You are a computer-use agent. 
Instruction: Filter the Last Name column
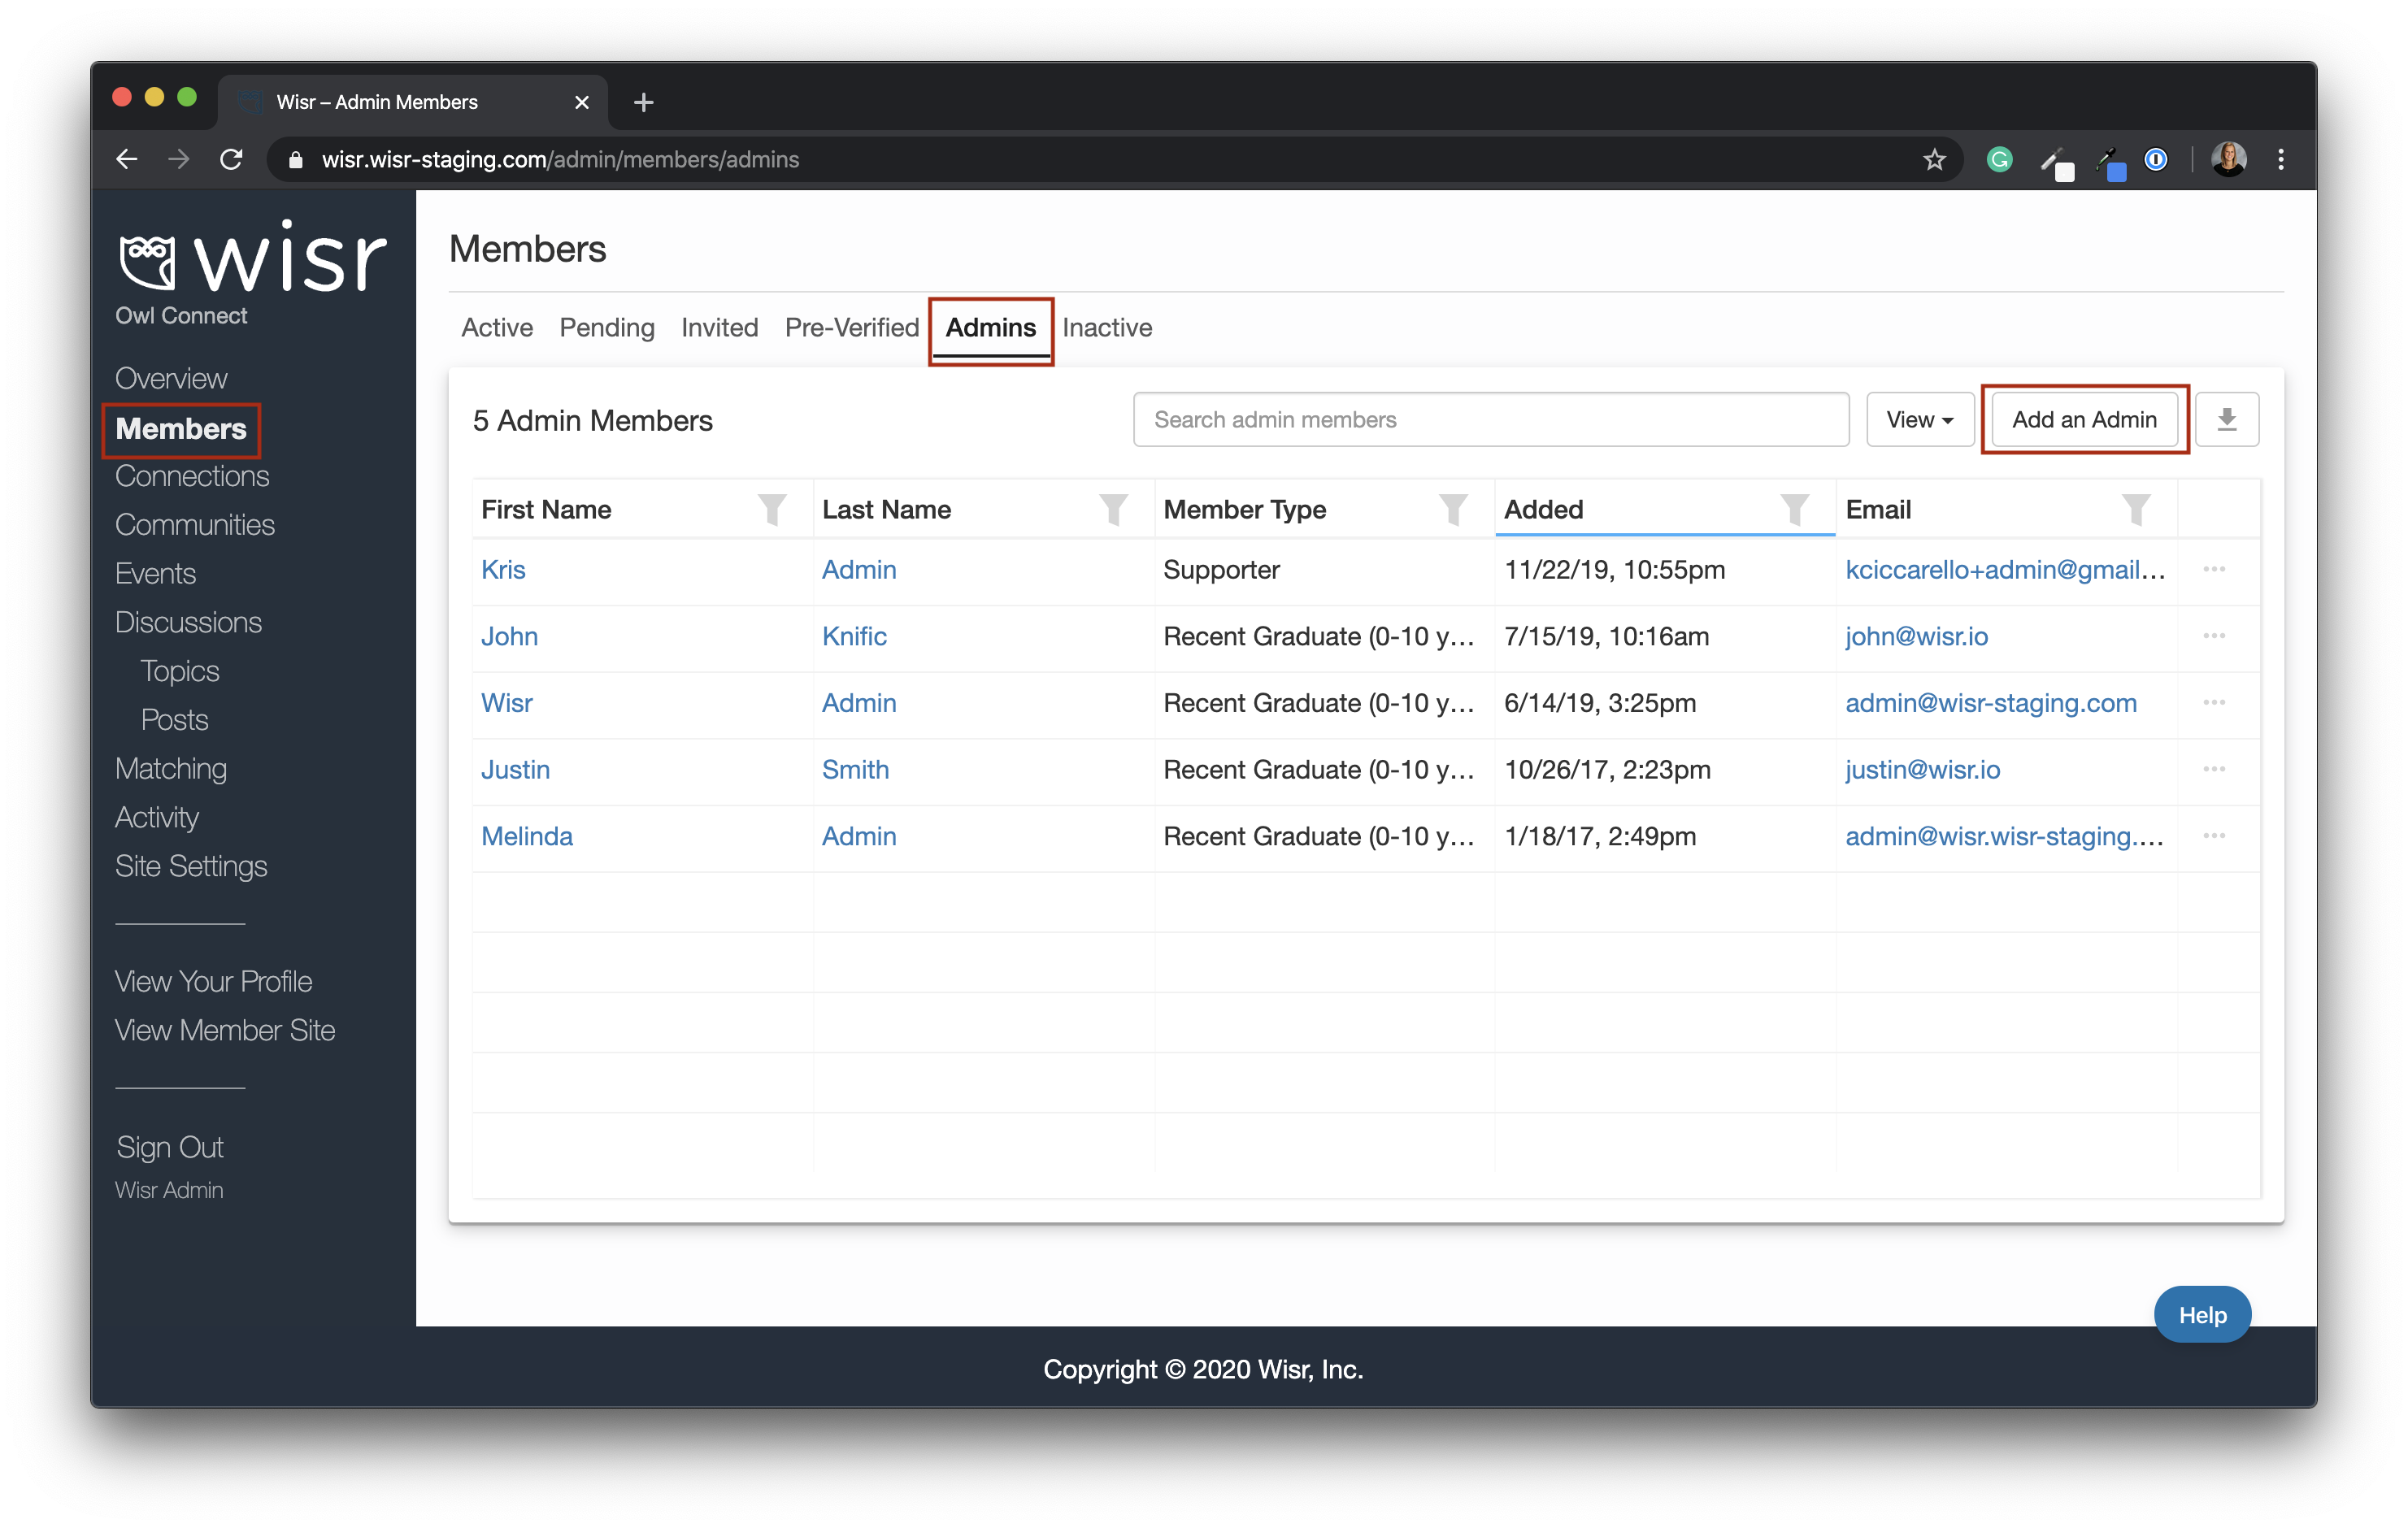click(x=1112, y=510)
